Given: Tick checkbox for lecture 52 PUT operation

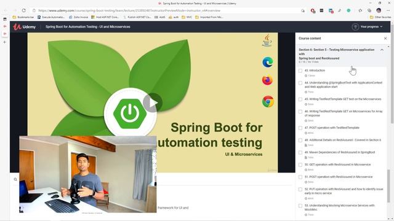Looking at the screenshot, I should point(300,189).
